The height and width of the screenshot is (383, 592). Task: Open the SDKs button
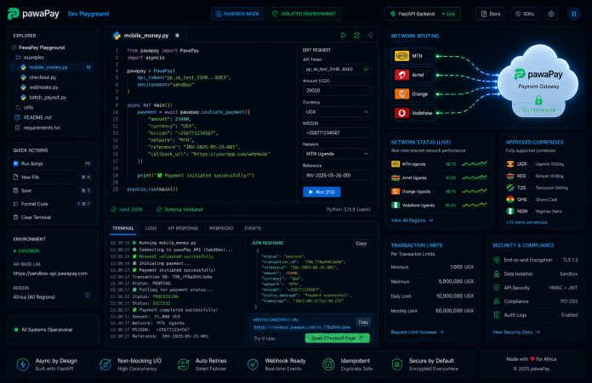click(525, 14)
